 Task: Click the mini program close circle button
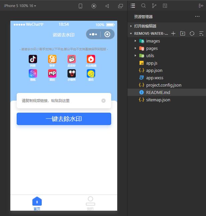[107, 34]
